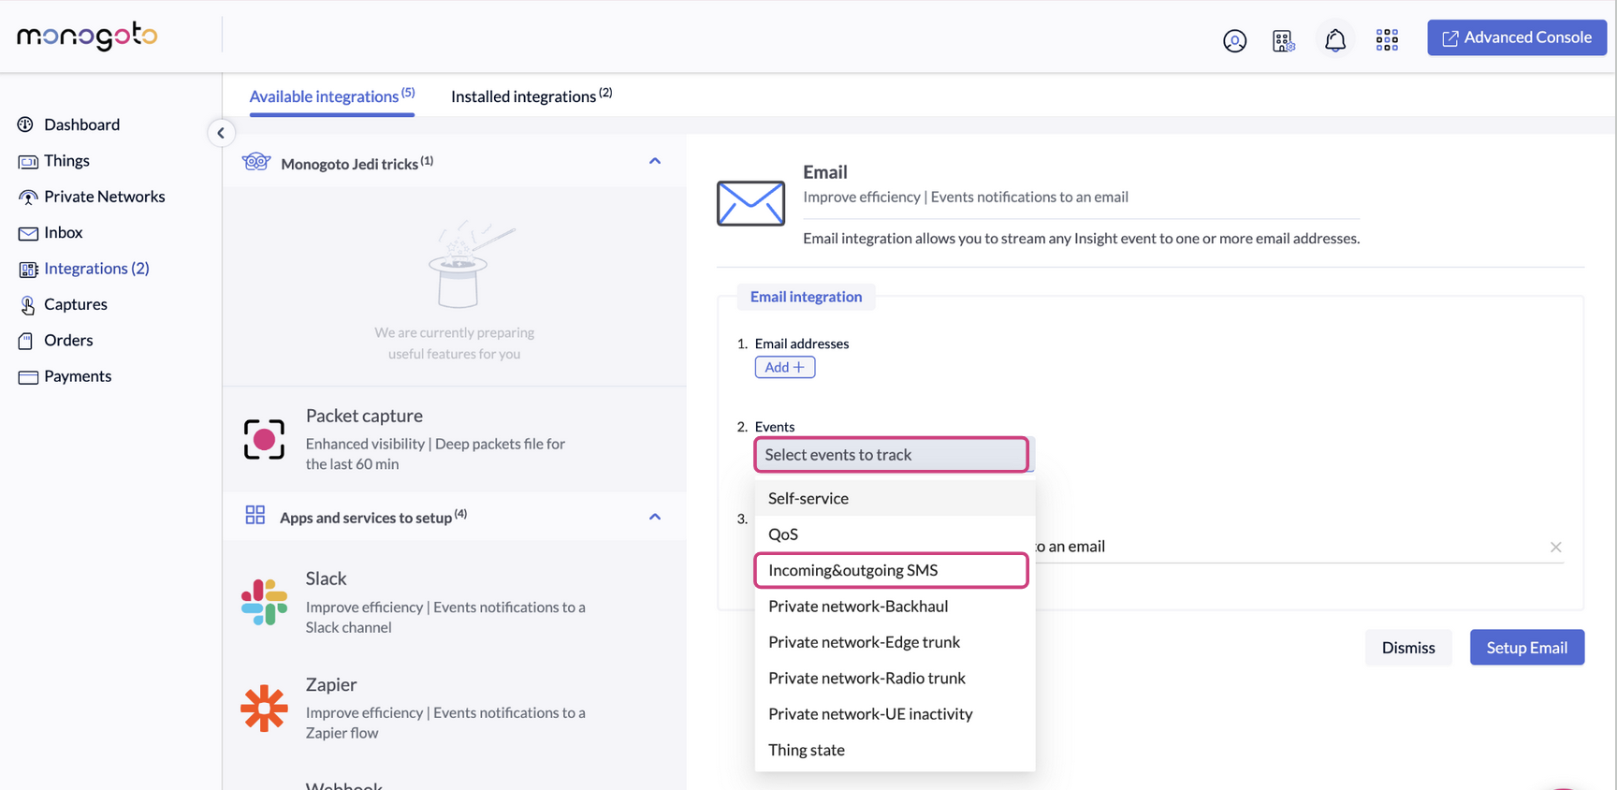Select the Slack integration logo
Screen dimensions: 1617x790
[264, 602]
